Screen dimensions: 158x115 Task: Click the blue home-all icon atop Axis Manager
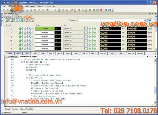(17, 20)
